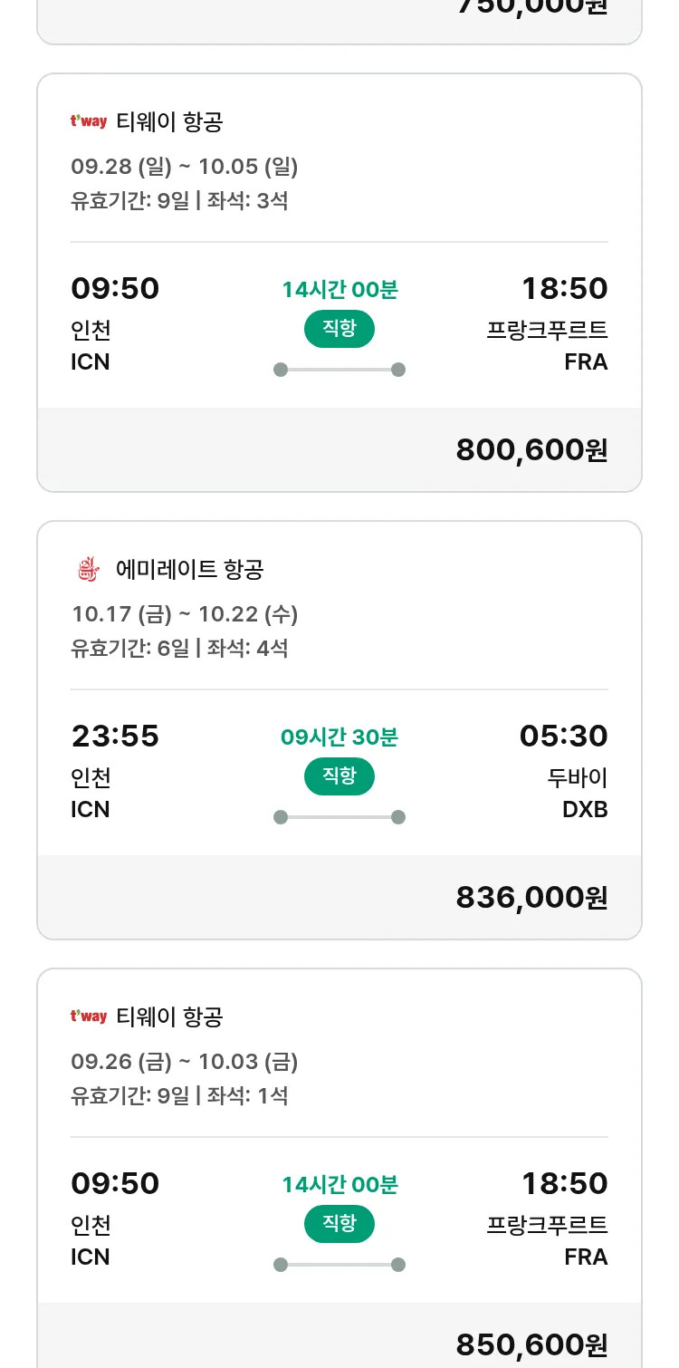
Task: Tap the 직항 badge on the 09.26 t'way flight
Action: coord(339,1224)
